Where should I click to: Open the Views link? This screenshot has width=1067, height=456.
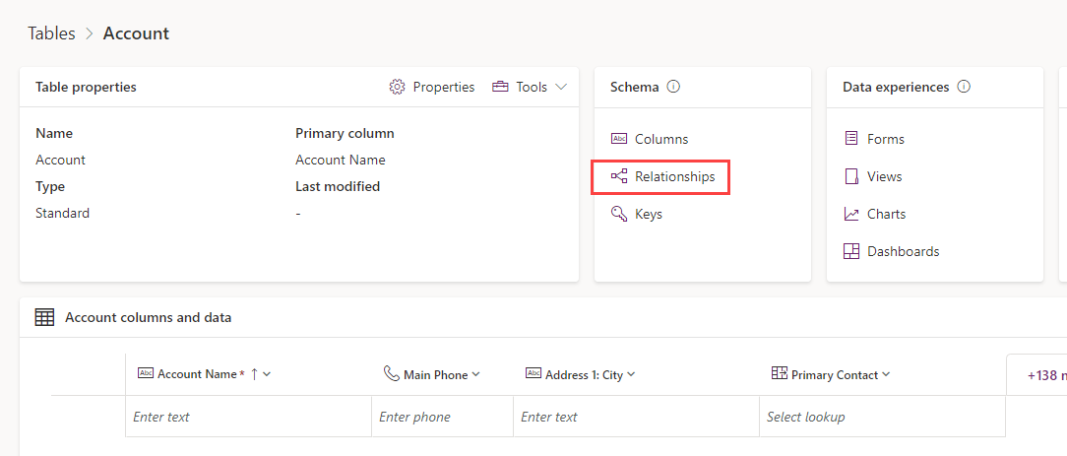[884, 176]
